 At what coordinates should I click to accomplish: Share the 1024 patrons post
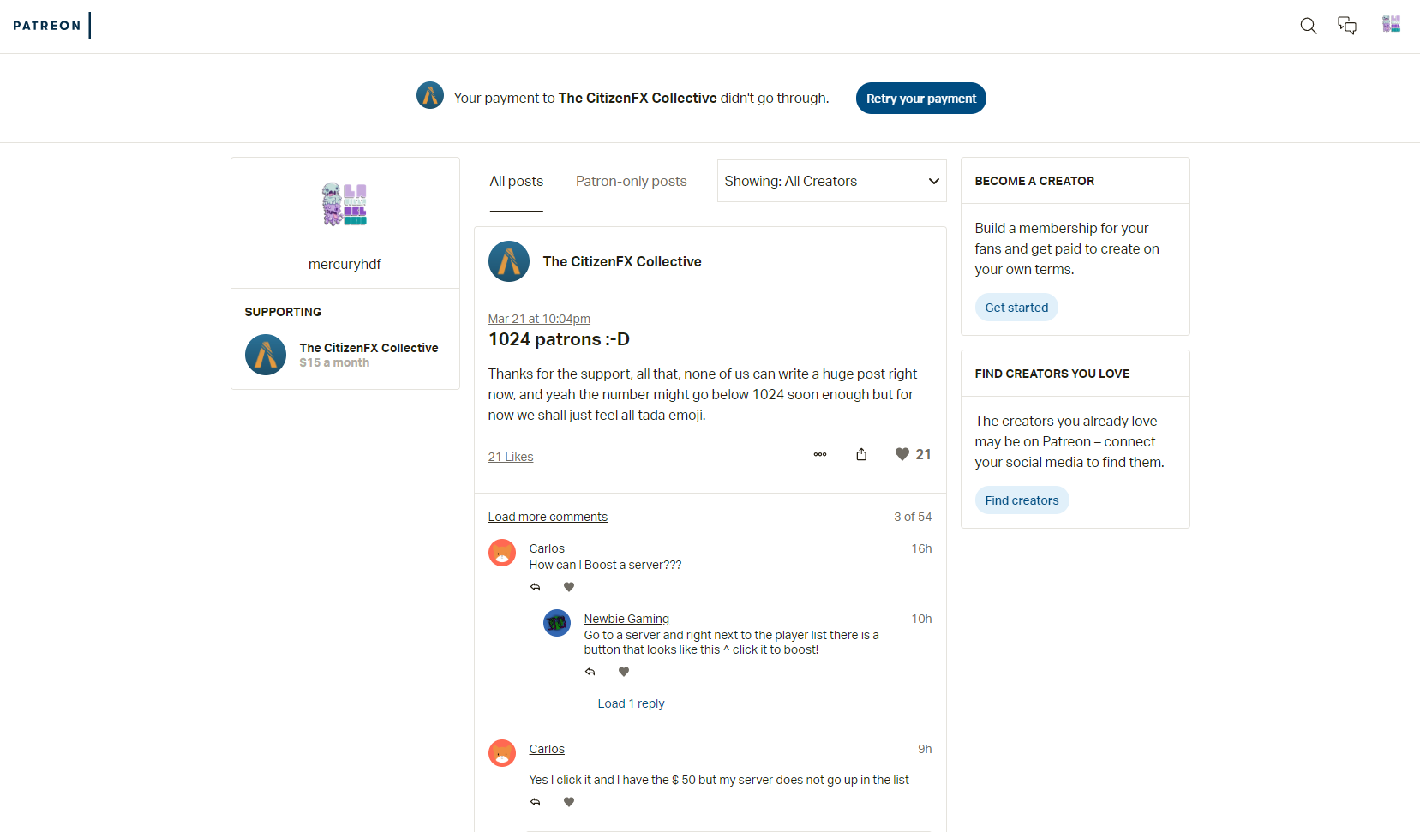click(x=861, y=454)
